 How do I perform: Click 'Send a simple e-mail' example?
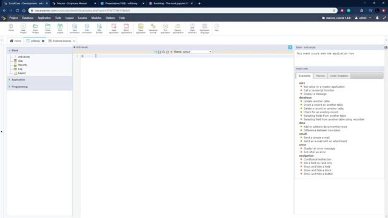click(x=316, y=137)
